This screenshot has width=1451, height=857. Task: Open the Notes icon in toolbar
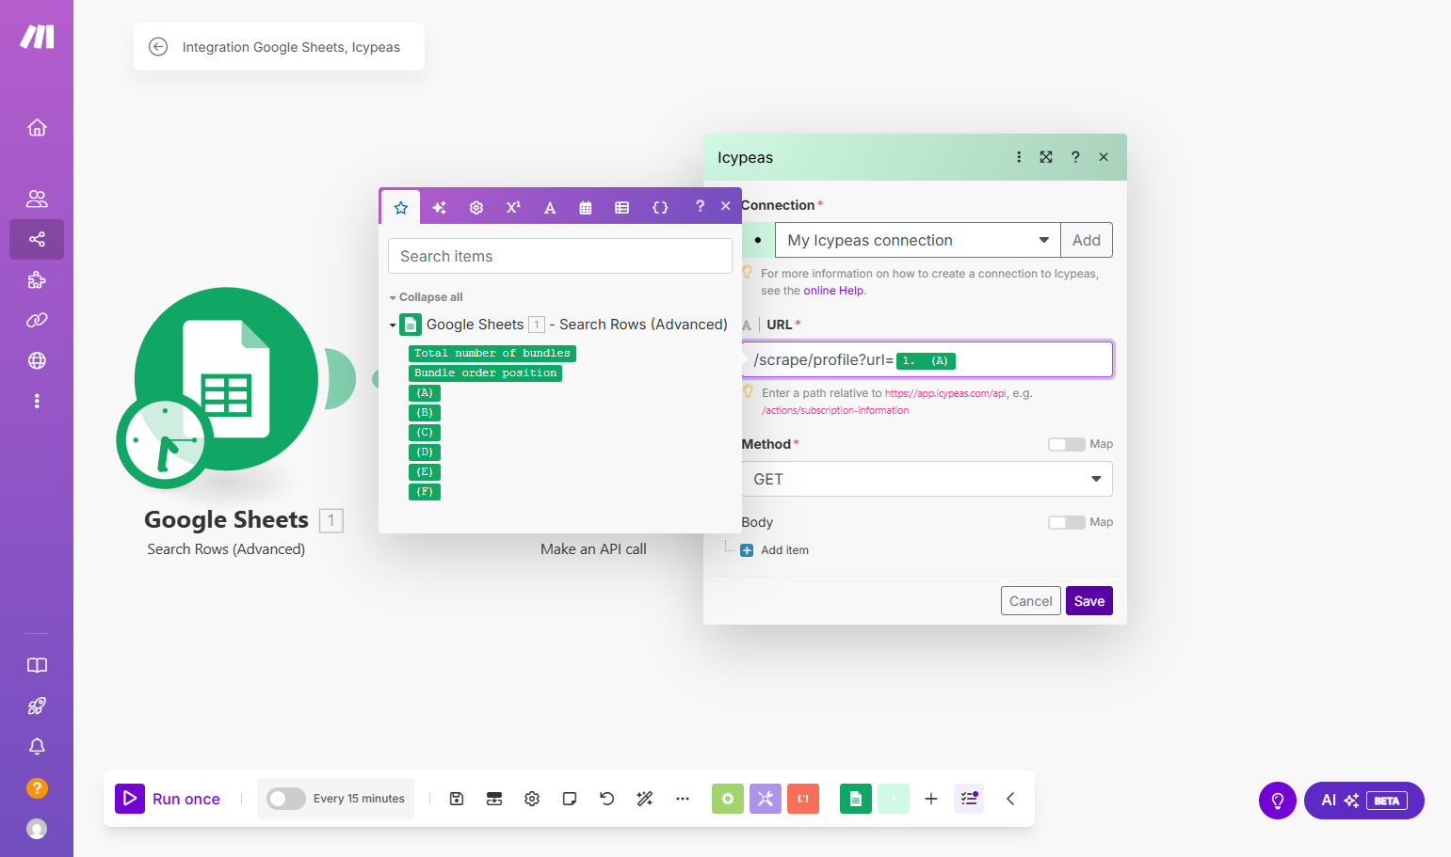pyautogui.click(x=570, y=799)
